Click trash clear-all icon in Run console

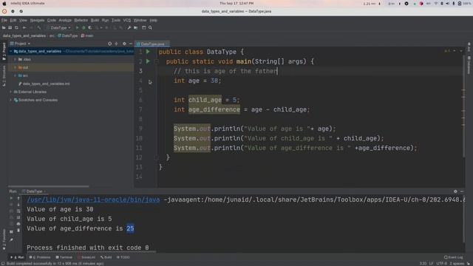pos(18,231)
